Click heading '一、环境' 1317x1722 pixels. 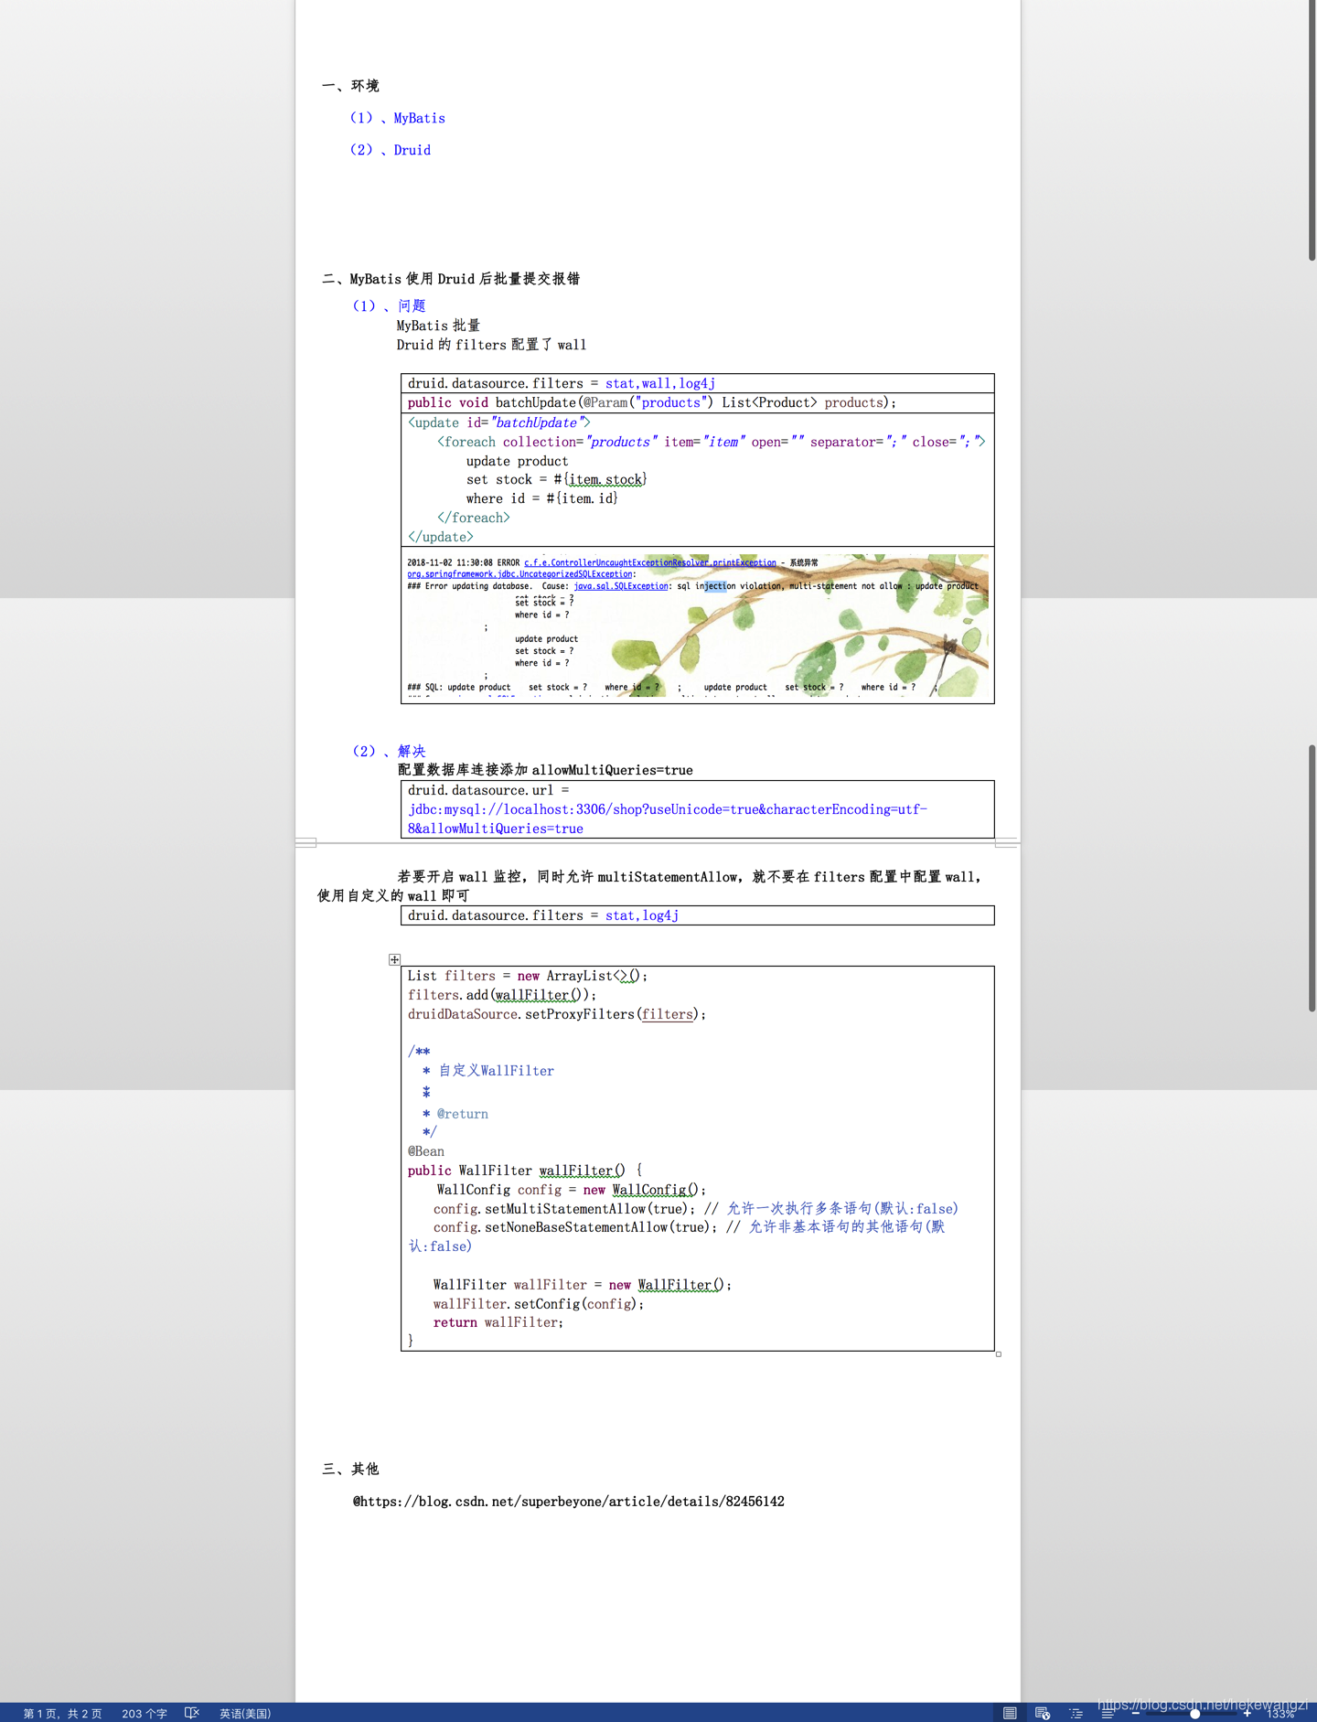point(350,86)
